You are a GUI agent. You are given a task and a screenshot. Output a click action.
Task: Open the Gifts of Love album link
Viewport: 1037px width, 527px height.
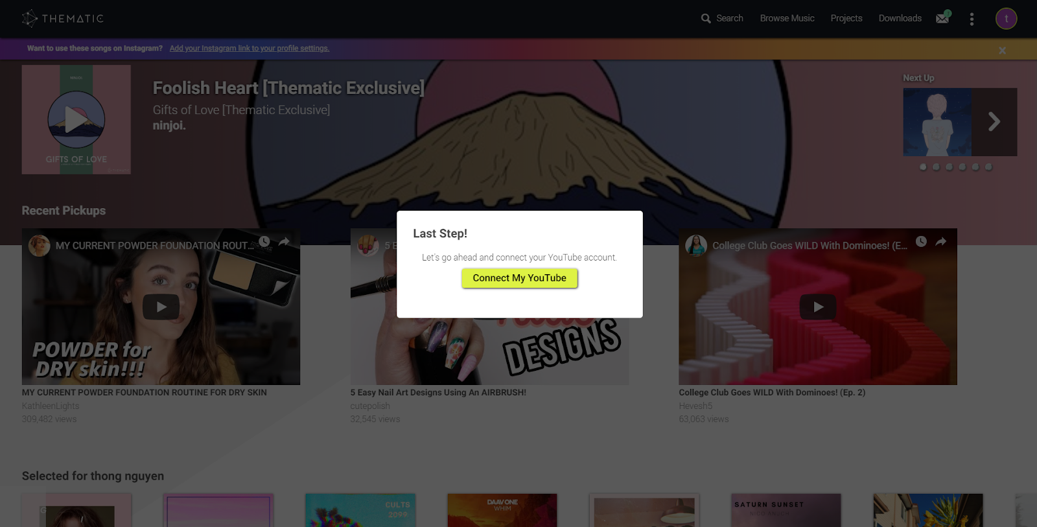[x=241, y=110]
